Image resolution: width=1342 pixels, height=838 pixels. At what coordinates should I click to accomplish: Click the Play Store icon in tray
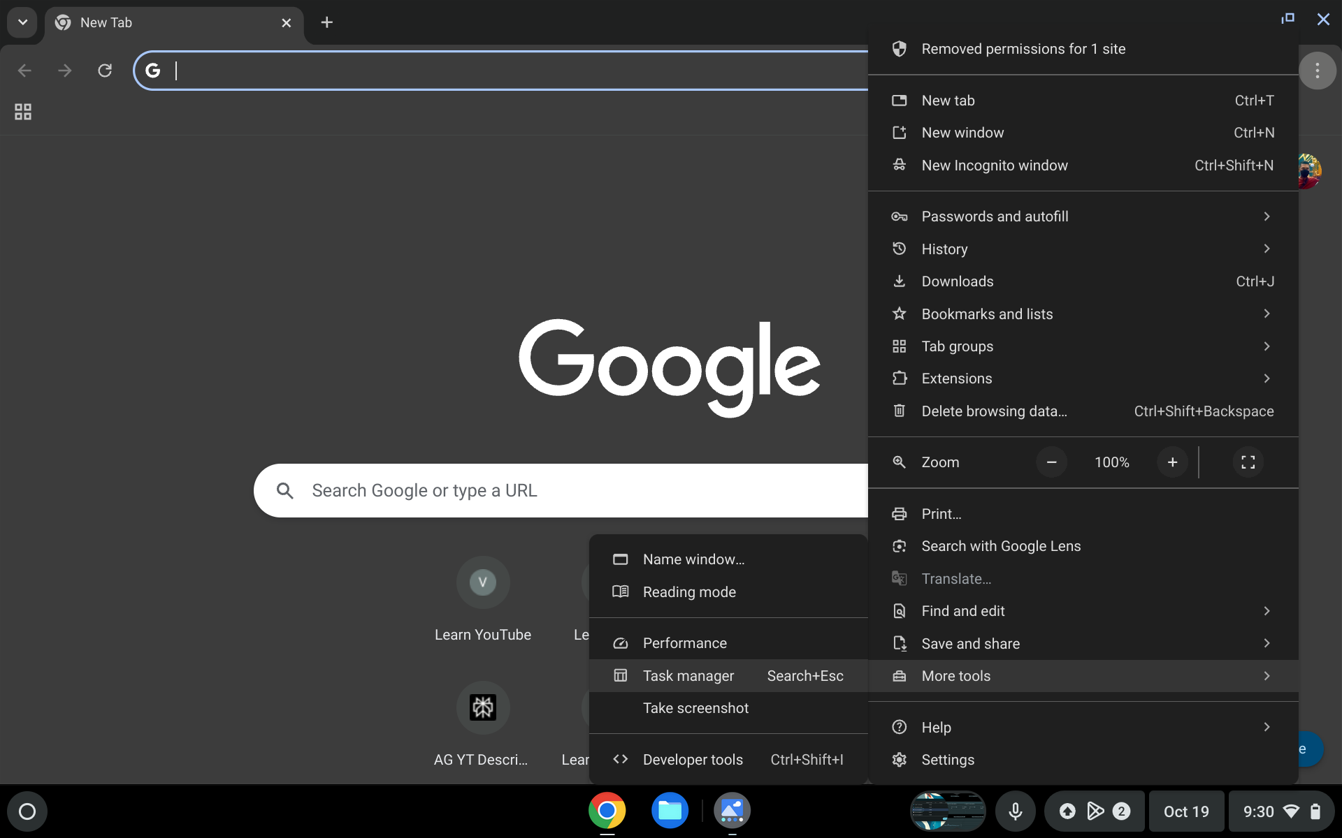point(1095,811)
